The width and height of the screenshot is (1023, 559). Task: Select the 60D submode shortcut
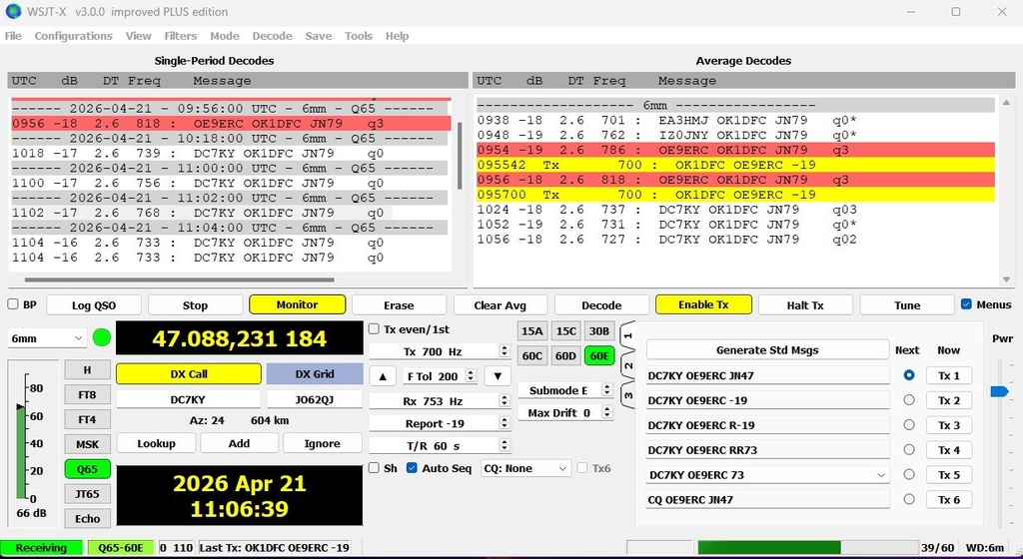[x=565, y=355]
